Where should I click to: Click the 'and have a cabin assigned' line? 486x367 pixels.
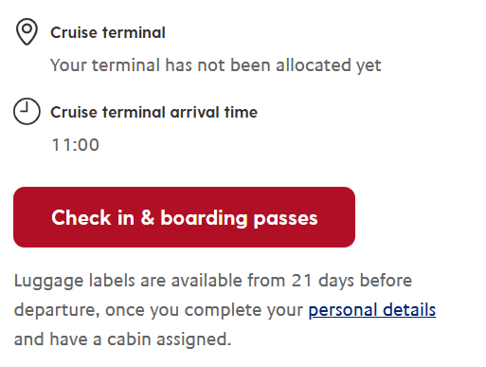[x=122, y=339]
